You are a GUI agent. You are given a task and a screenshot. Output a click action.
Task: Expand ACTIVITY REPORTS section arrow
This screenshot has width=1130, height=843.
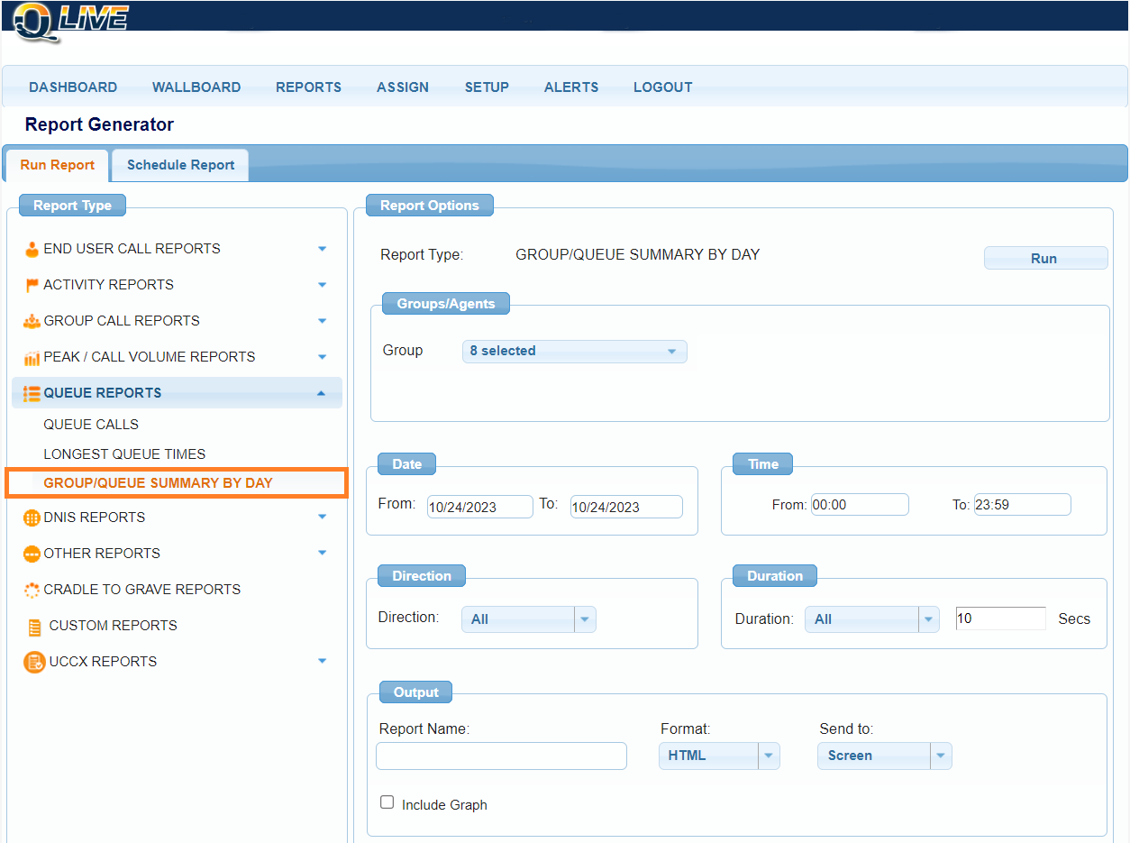323,285
